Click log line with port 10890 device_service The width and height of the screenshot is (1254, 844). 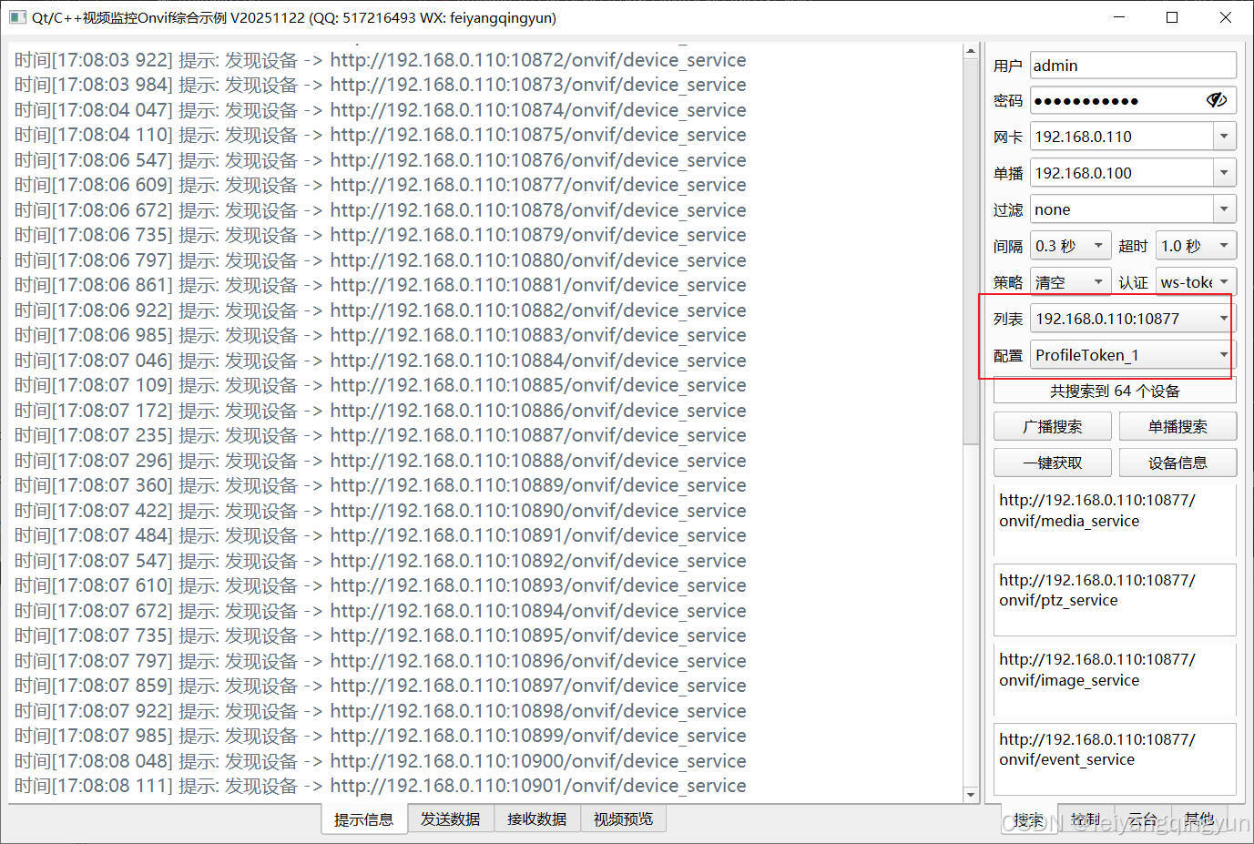pos(381,511)
